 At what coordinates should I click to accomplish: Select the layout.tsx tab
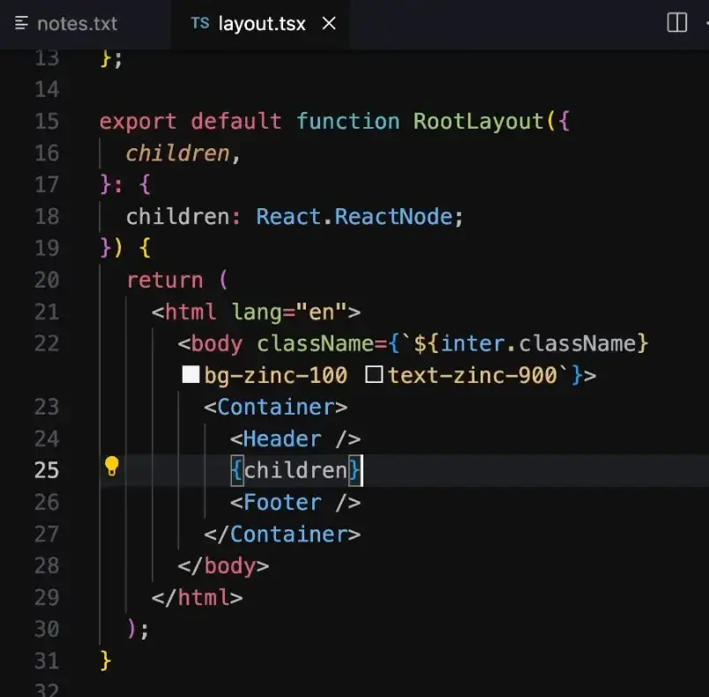pyautogui.click(x=261, y=24)
